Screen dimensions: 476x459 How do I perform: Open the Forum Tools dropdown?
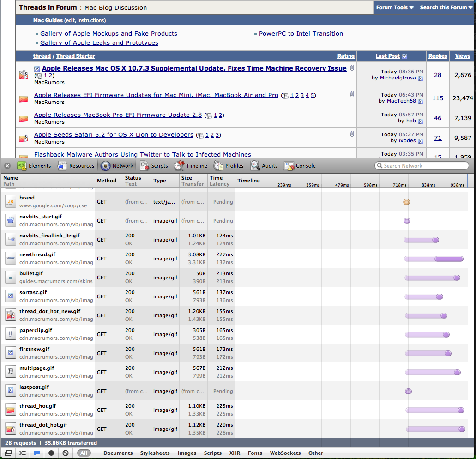pos(395,7)
